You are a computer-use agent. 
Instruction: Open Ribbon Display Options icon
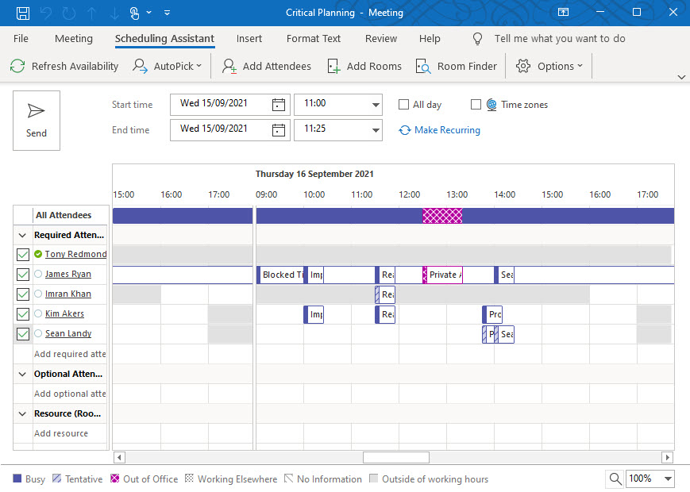click(563, 13)
